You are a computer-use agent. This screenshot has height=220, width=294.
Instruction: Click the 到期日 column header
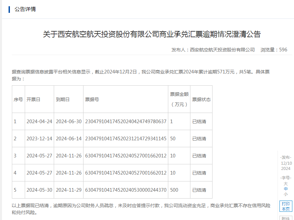click(x=63, y=99)
